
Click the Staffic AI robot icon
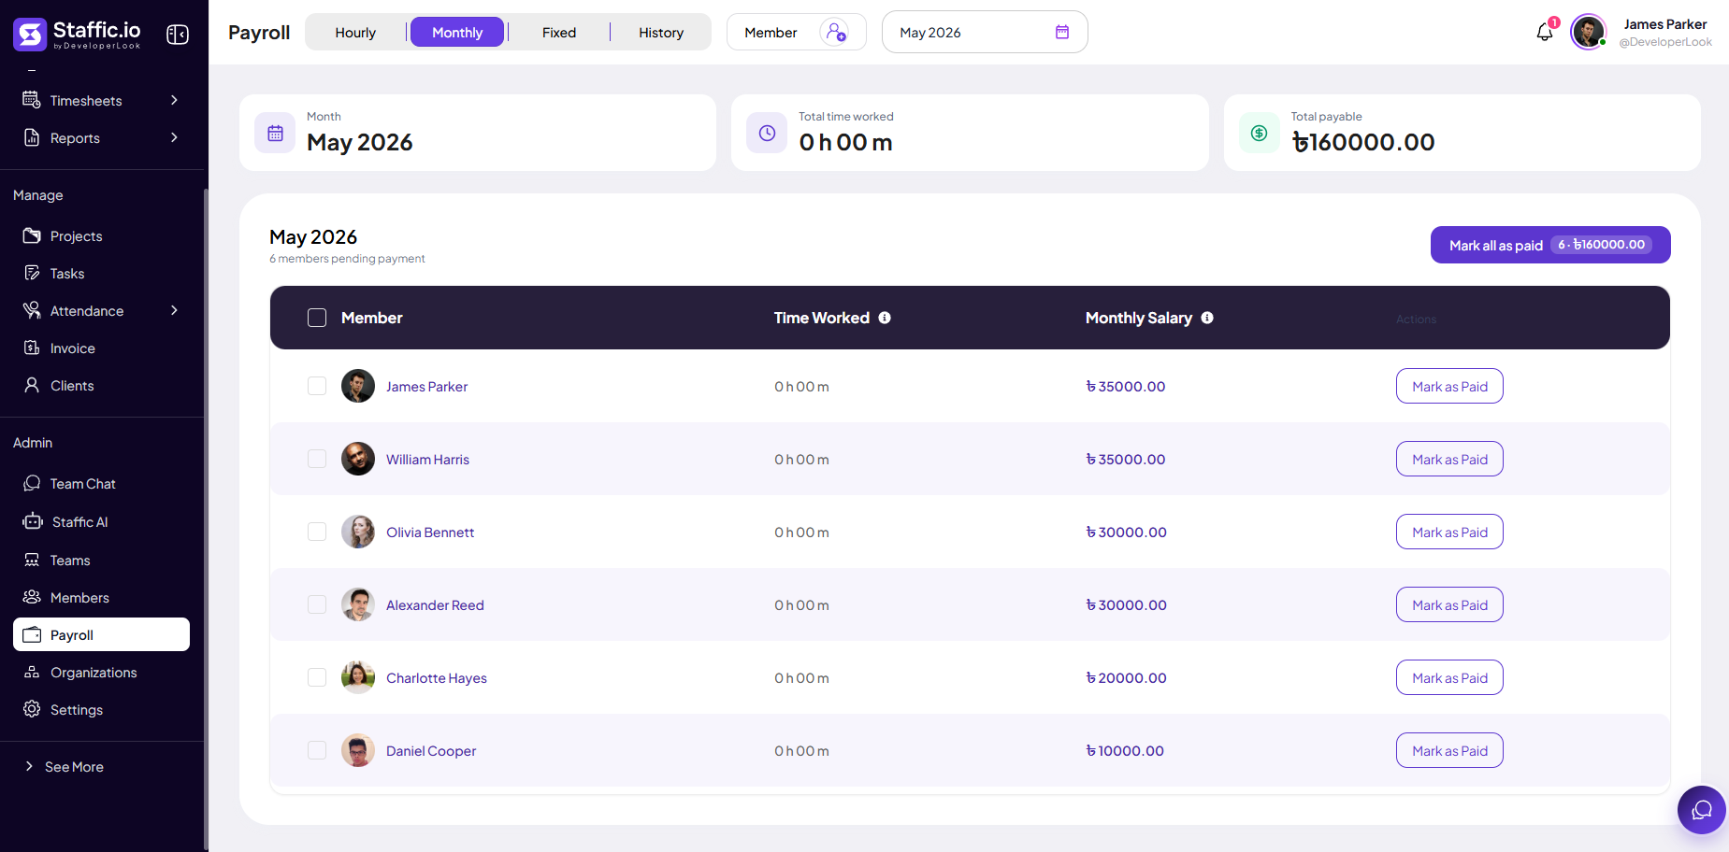(x=33, y=521)
